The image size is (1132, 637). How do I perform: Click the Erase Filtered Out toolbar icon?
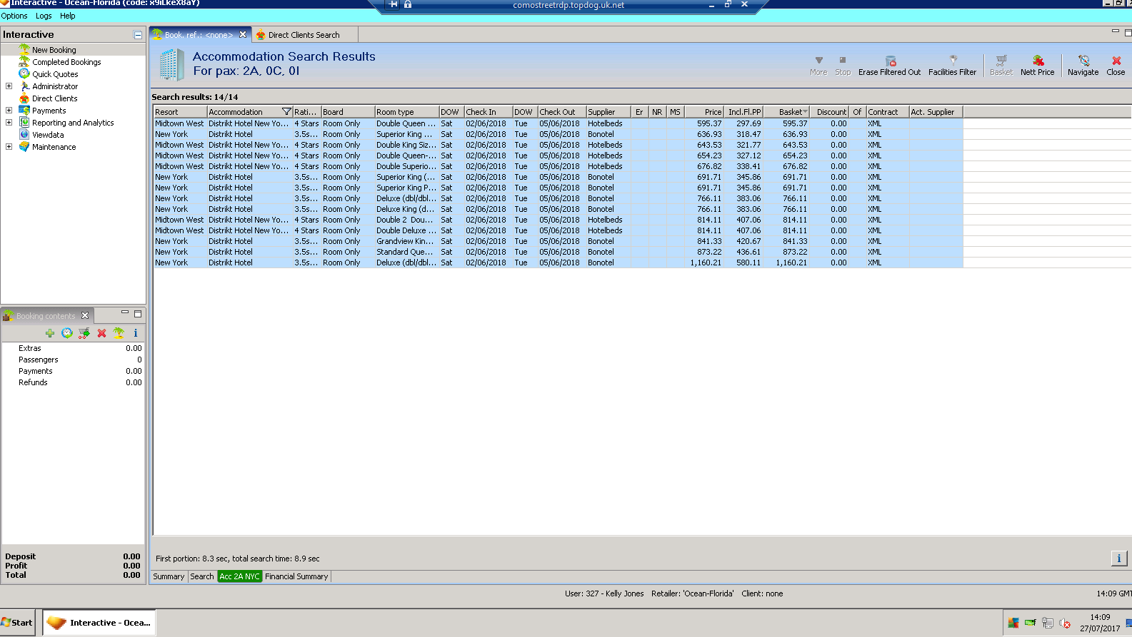point(890,61)
